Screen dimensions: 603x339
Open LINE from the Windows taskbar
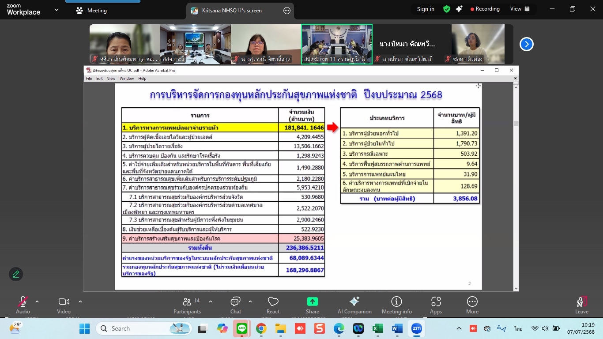click(x=241, y=328)
